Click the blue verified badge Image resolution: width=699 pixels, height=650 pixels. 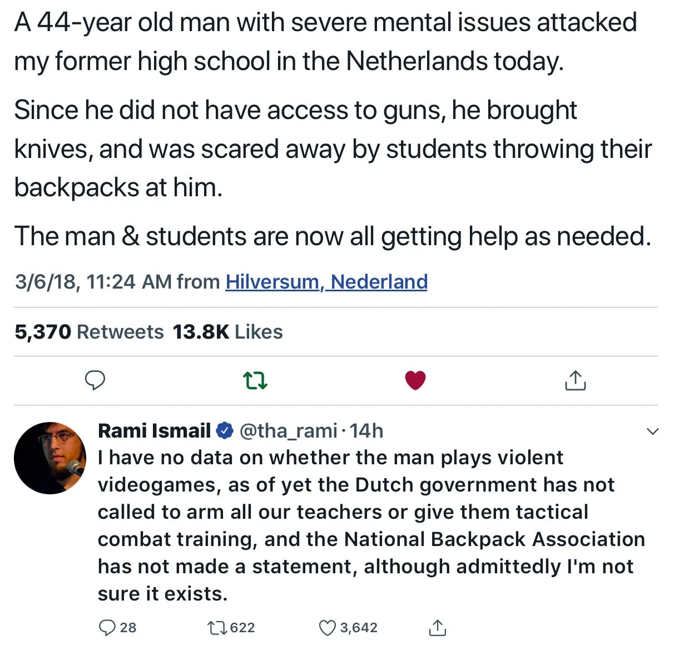click(224, 430)
